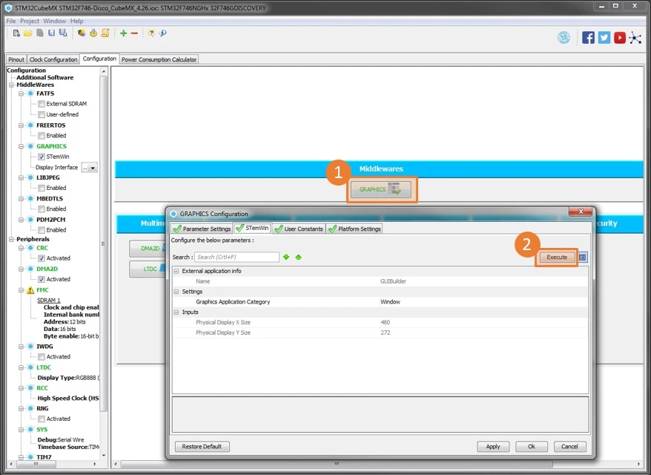The width and height of the screenshot is (651, 475).
Task: Click the icon beside the Execute button
Action: click(x=583, y=258)
